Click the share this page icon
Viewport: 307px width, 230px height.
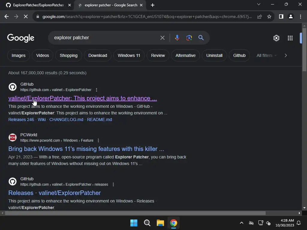coord(260,17)
